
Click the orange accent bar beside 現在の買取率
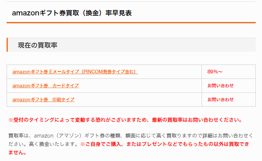click(7, 45)
